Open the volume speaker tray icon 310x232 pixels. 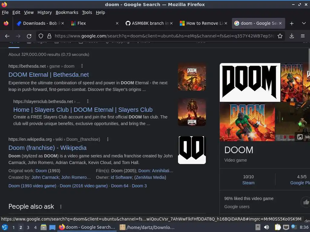click(x=266, y=227)
